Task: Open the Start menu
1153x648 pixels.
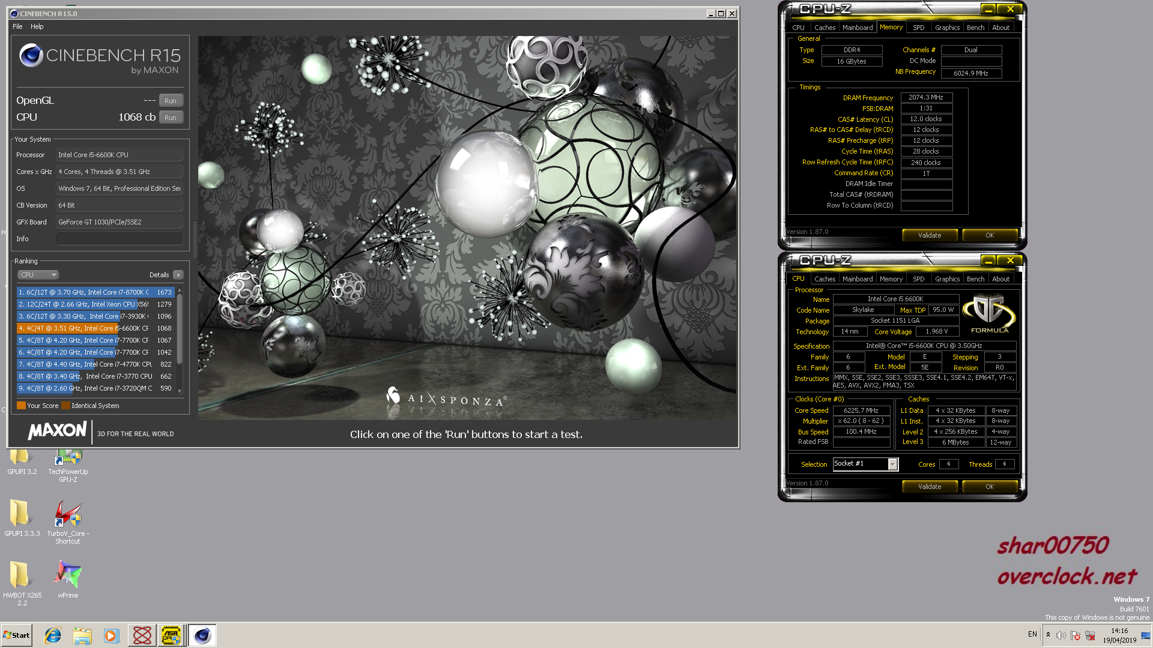Action: pyautogui.click(x=16, y=635)
